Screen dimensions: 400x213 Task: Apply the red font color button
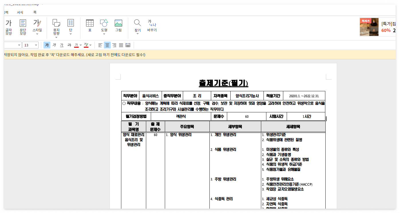76,45
